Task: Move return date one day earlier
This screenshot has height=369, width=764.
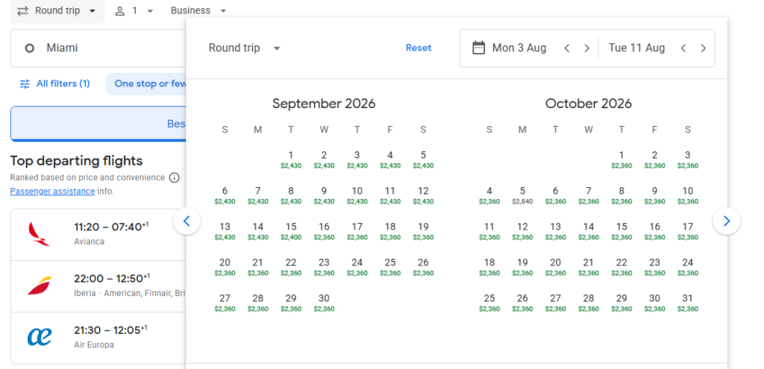Action: [x=683, y=48]
